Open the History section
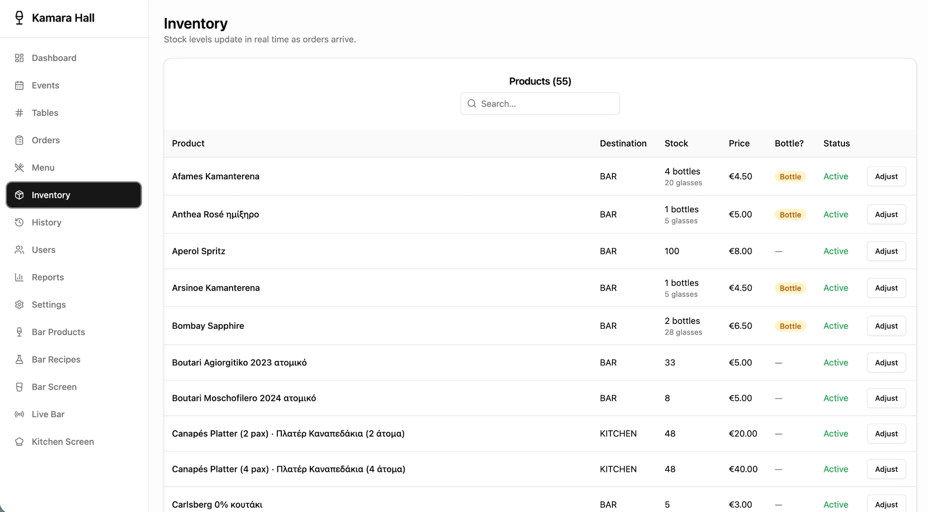Viewport: 928px width, 512px height. [x=73, y=222]
